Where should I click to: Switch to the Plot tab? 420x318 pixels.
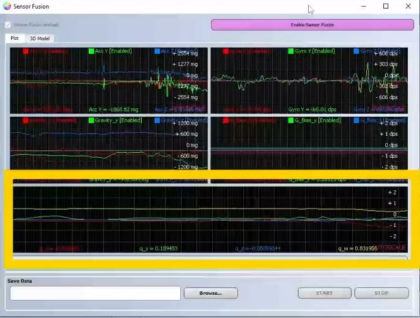(15, 38)
